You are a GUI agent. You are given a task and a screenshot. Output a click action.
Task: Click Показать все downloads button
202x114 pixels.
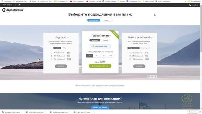coord(193,112)
